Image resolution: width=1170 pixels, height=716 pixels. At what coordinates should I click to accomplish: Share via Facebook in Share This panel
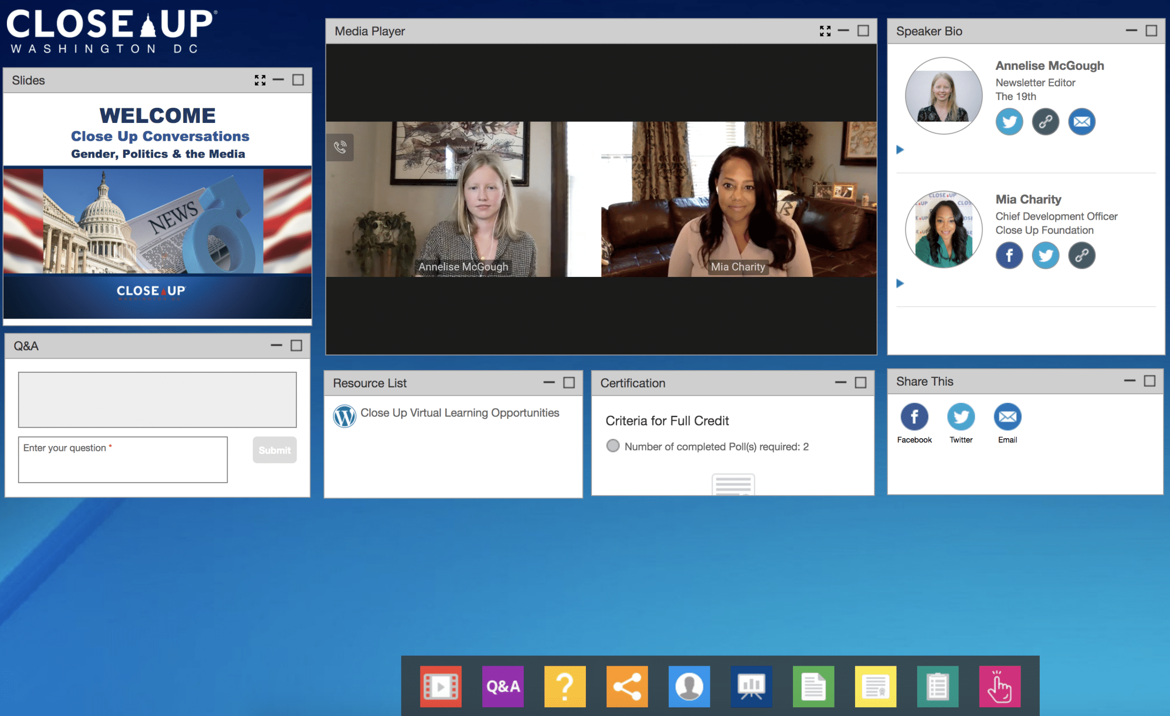click(x=914, y=417)
